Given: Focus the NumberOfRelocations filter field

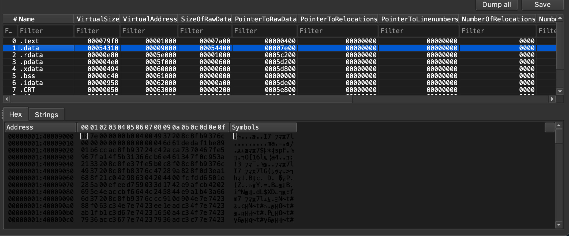Looking at the screenshot, I should [x=498, y=31].
